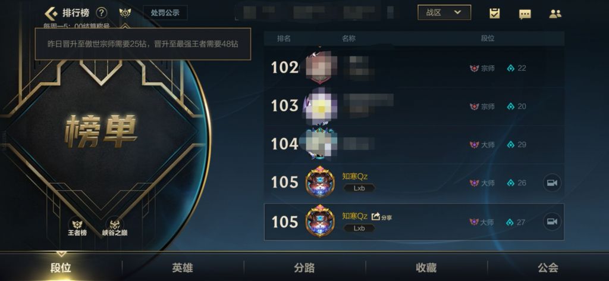The height and width of the screenshot is (281, 609).
Task: Select the rank 103 player row
Action: coord(414,106)
